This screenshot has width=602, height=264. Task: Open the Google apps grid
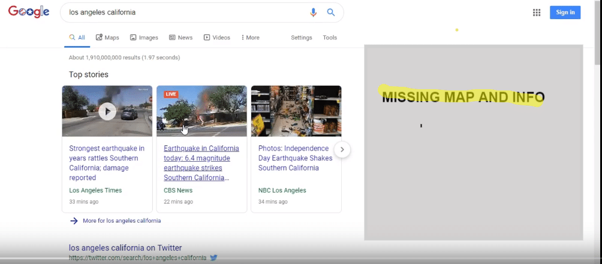click(x=537, y=13)
